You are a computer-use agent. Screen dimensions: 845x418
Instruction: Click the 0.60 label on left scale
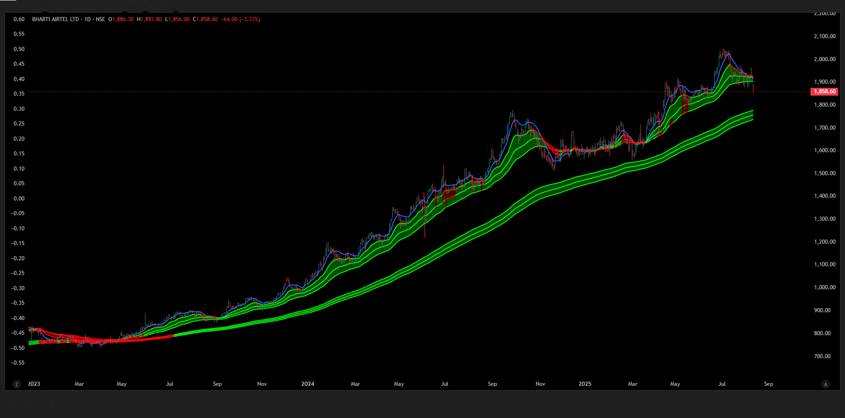(x=19, y=19)
